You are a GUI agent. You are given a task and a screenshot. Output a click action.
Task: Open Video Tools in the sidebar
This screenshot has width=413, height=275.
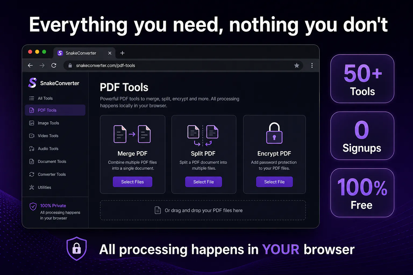[x=55, y=136]
